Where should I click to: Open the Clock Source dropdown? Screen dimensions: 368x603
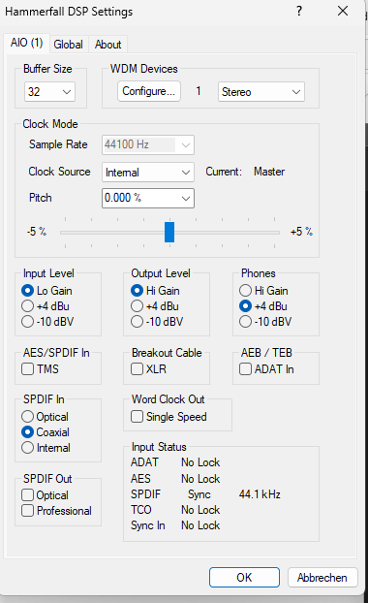(148, 172)
